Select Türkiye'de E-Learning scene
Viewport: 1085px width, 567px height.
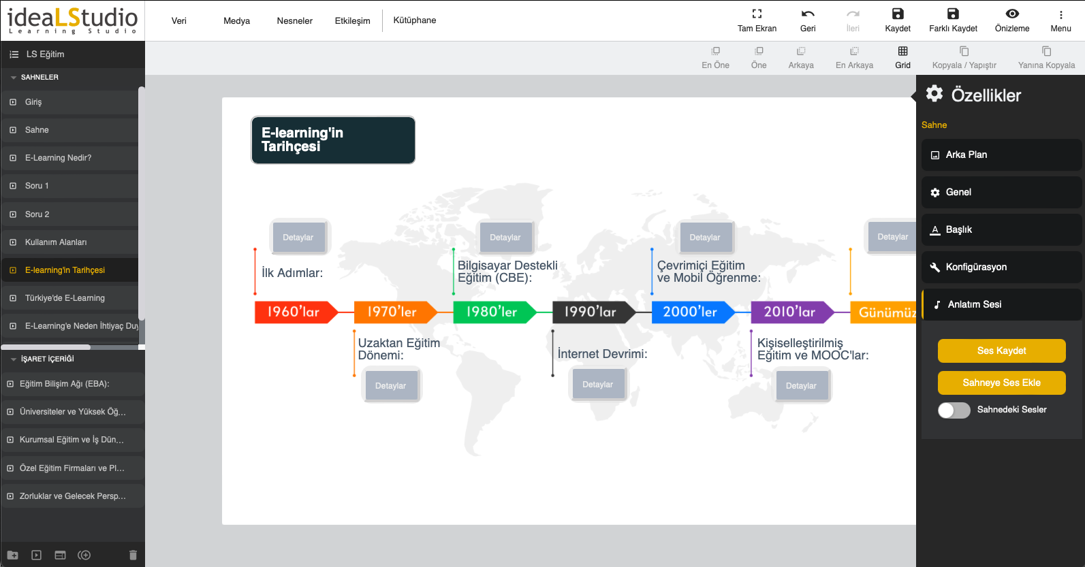click(65, 298)
